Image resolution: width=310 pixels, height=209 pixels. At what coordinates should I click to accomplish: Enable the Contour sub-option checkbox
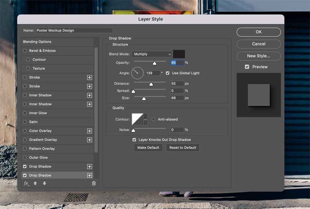coord(28,60)
